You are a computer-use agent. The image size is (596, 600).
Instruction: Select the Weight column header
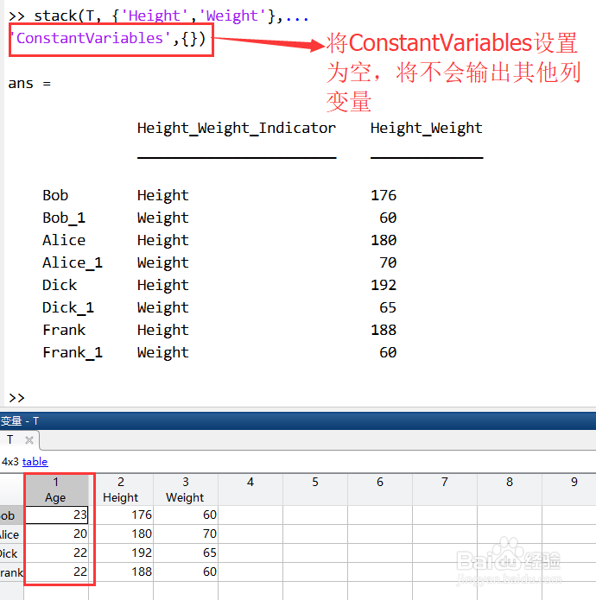pyautogui.click(x=185, y=489)
